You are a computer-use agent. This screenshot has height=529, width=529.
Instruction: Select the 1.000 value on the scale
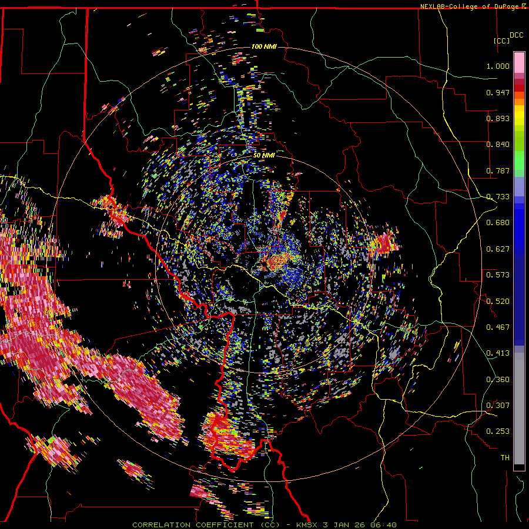click(x=498, y=66)
